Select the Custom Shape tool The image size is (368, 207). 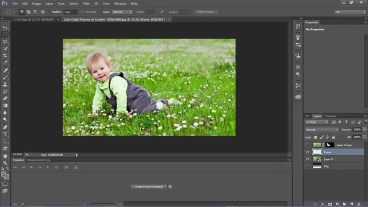pos(5,148)
